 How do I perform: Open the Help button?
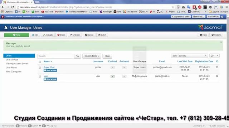203,35
